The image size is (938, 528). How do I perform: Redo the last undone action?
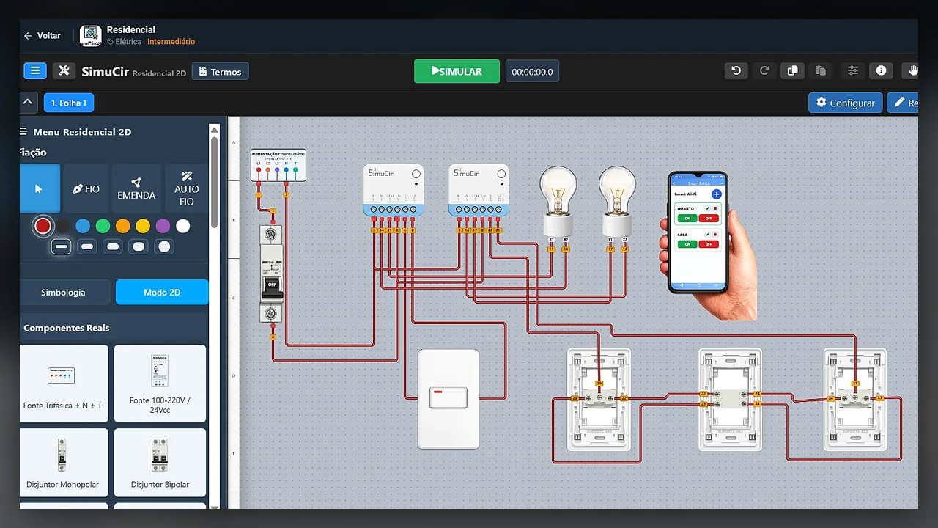pyautogui.click(x=764, y=70)
